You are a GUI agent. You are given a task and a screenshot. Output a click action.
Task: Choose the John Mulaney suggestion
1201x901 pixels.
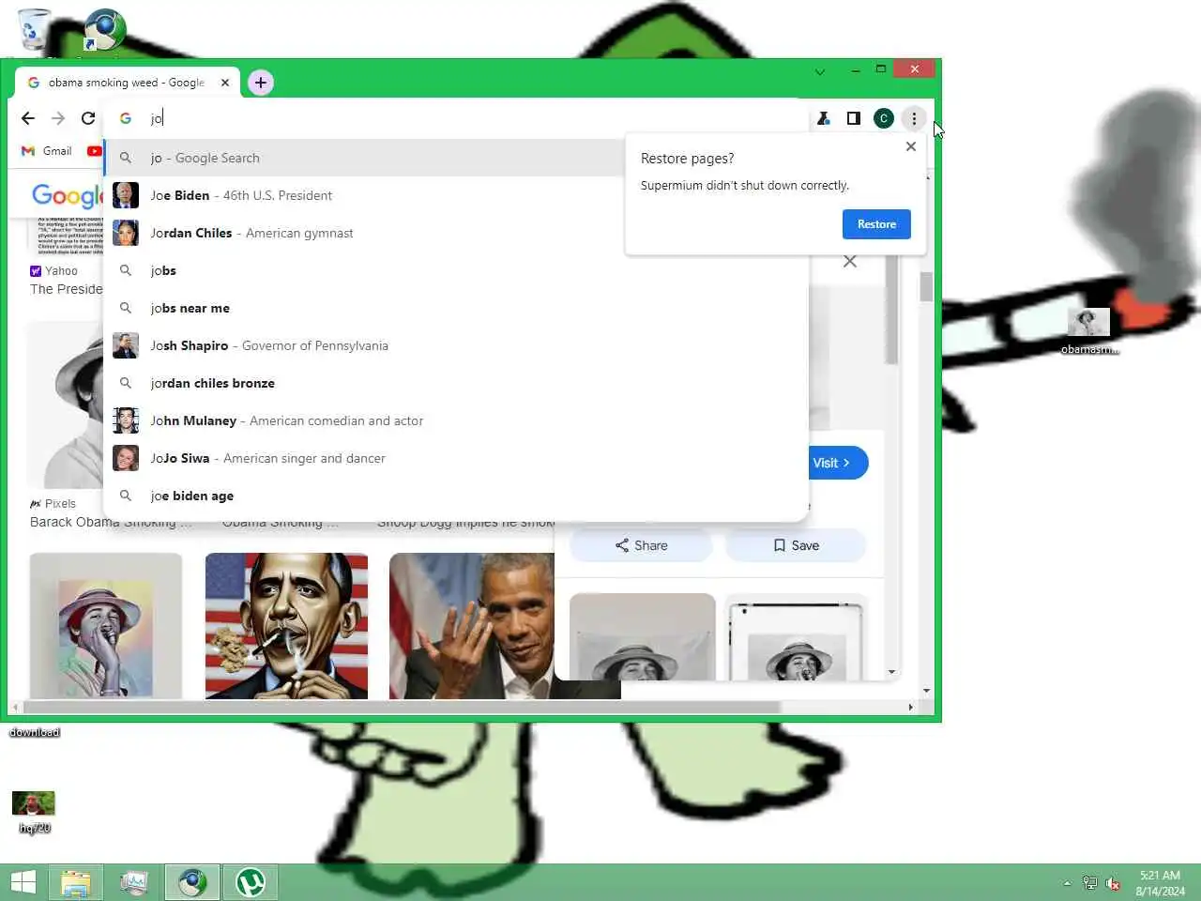click(x=456, y=420)
